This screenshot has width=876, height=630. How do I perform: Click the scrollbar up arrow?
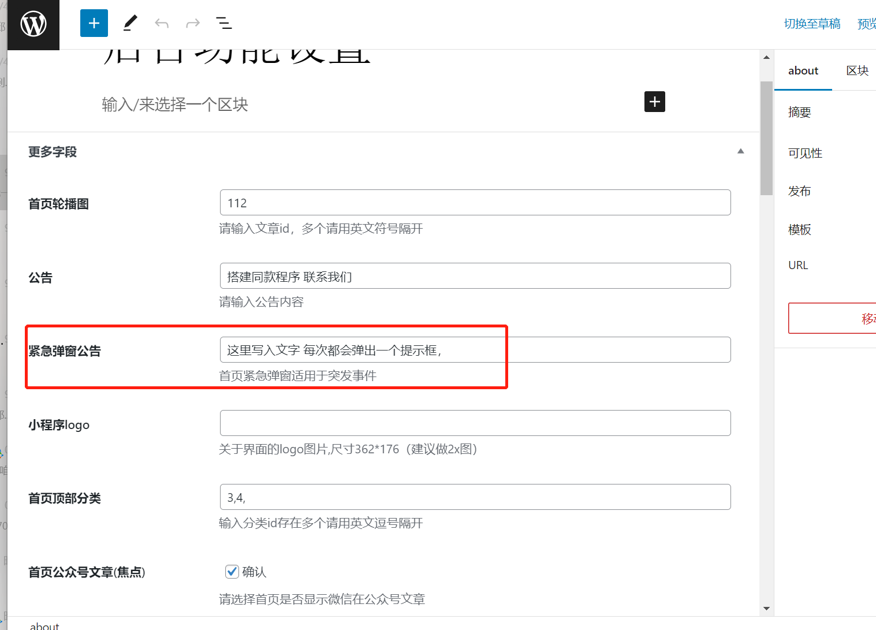[x=766, y=58]
